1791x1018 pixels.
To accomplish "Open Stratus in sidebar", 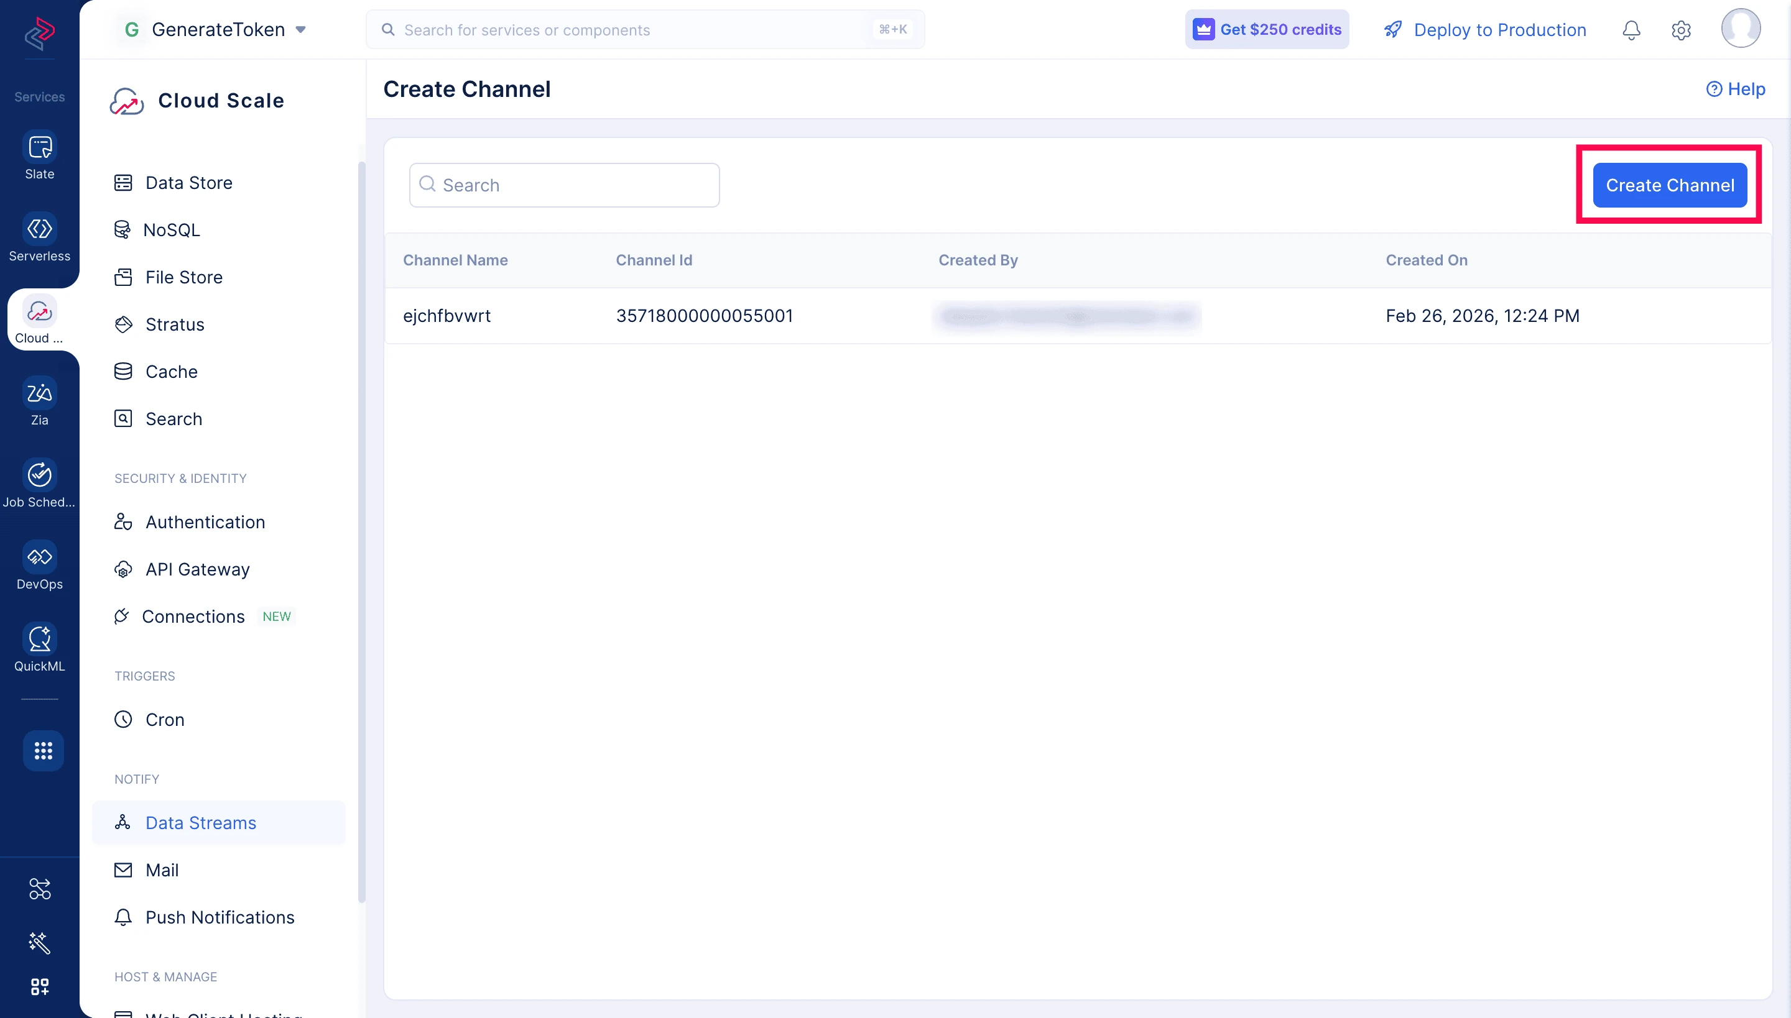I will (218, 324).
